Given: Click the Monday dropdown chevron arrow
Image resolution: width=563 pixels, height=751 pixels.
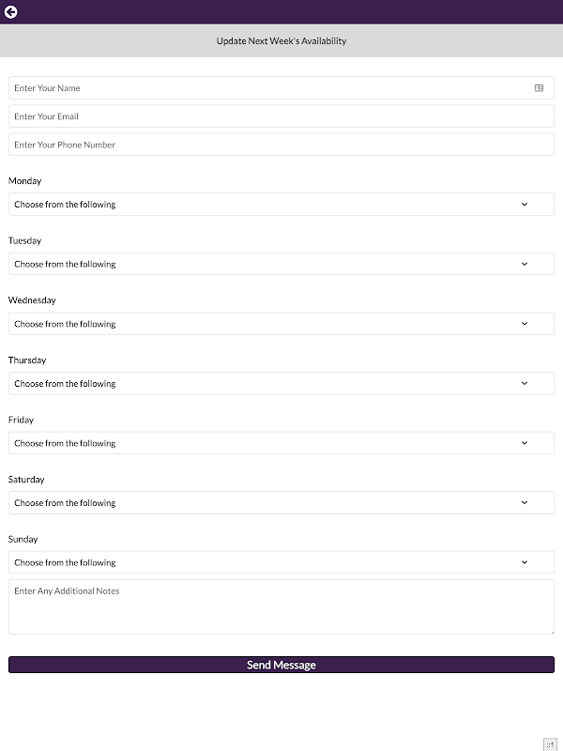Looking at the screenshot, I should (525, 205).
